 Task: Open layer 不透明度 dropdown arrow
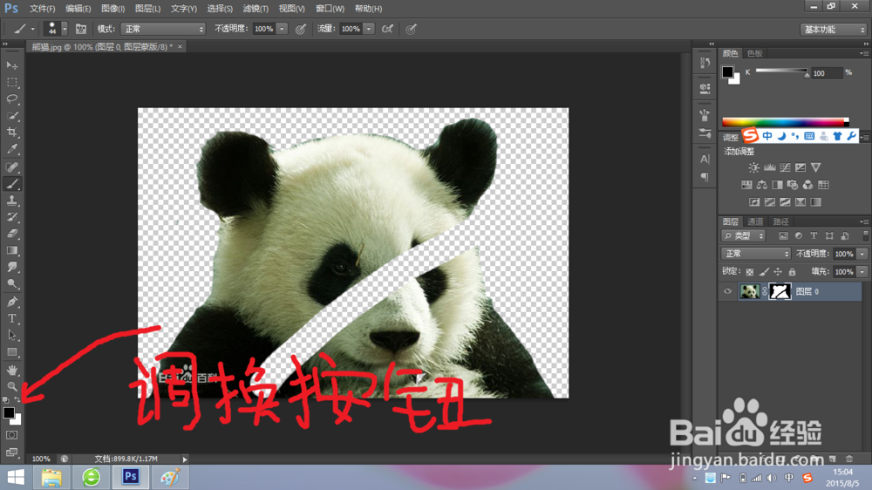coord(862,254)
